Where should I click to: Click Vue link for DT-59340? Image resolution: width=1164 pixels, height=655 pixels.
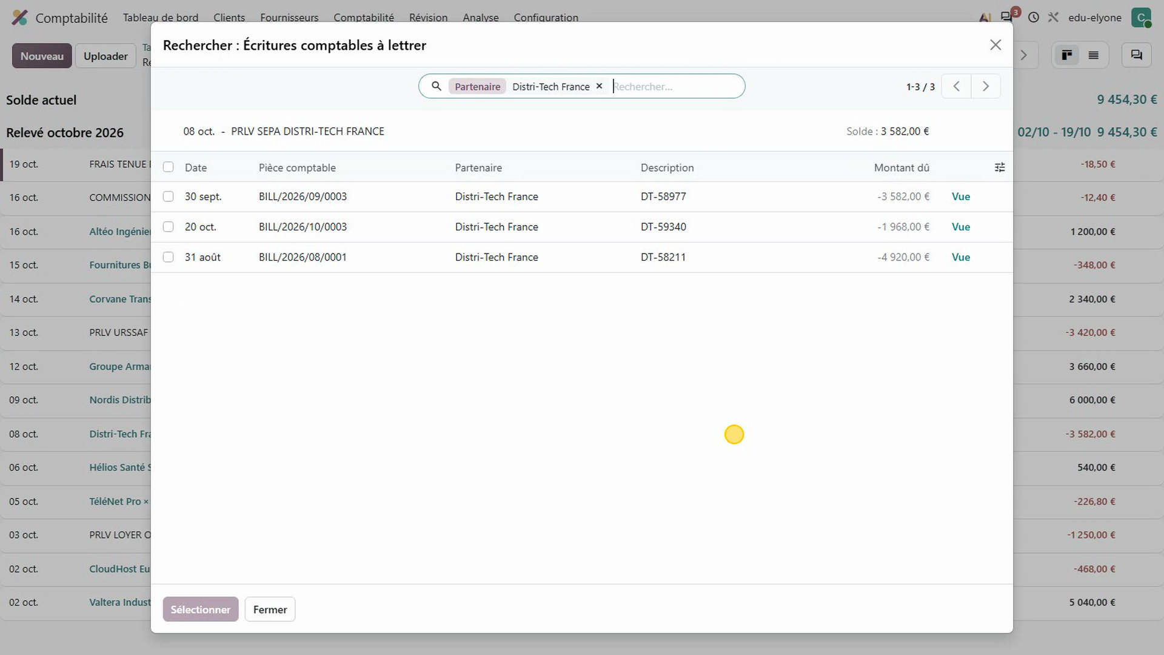pos(961,227)
